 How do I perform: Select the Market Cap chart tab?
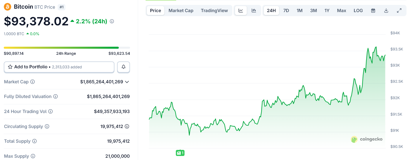(x=181, y=11)
